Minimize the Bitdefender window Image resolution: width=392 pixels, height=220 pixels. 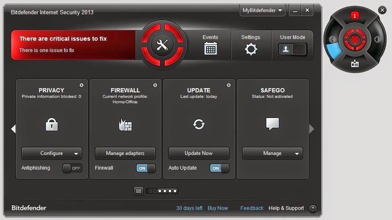(x=295, y=10)
